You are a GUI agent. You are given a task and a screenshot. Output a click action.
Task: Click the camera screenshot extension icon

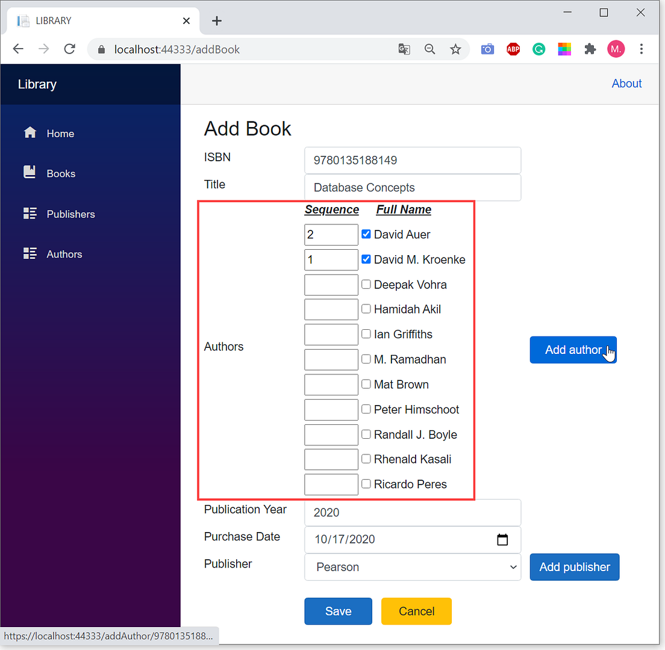click(x=487, y=49)
